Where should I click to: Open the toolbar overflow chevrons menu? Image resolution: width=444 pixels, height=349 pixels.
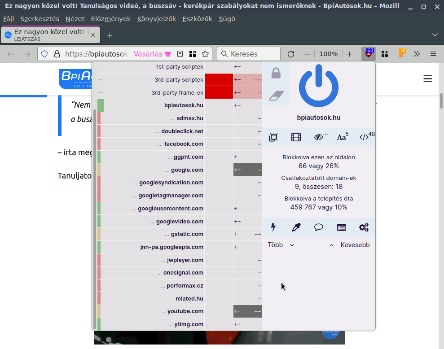(x=417, y=54)
